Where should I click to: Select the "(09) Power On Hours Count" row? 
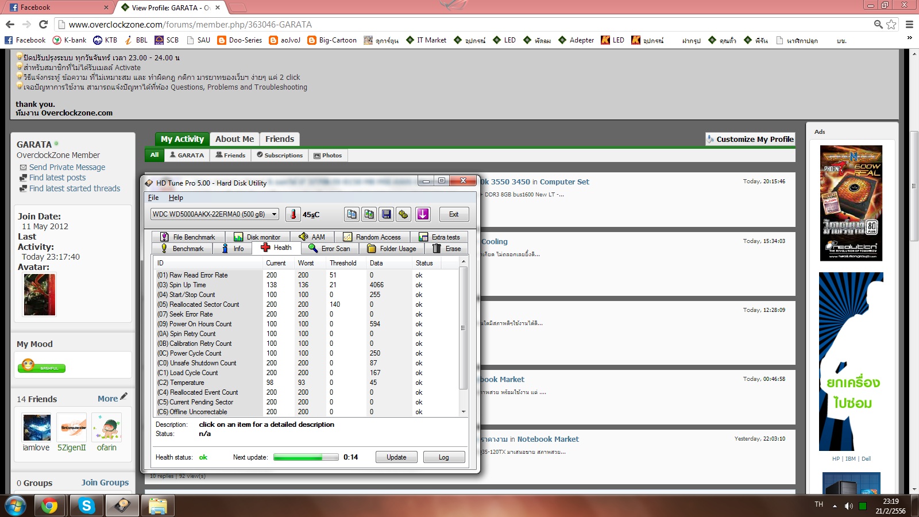(308, 324)
